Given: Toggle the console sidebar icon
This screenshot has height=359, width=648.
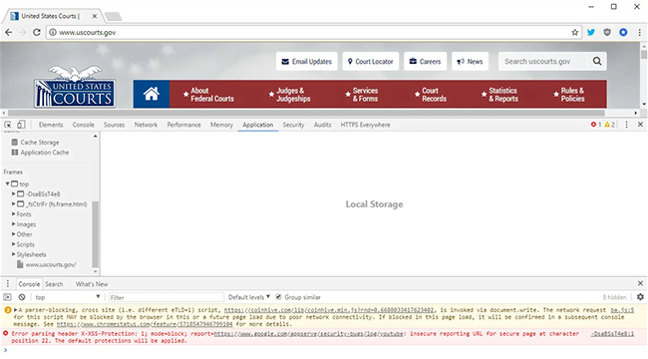Looking at the screenshot, I should point(7,297).
